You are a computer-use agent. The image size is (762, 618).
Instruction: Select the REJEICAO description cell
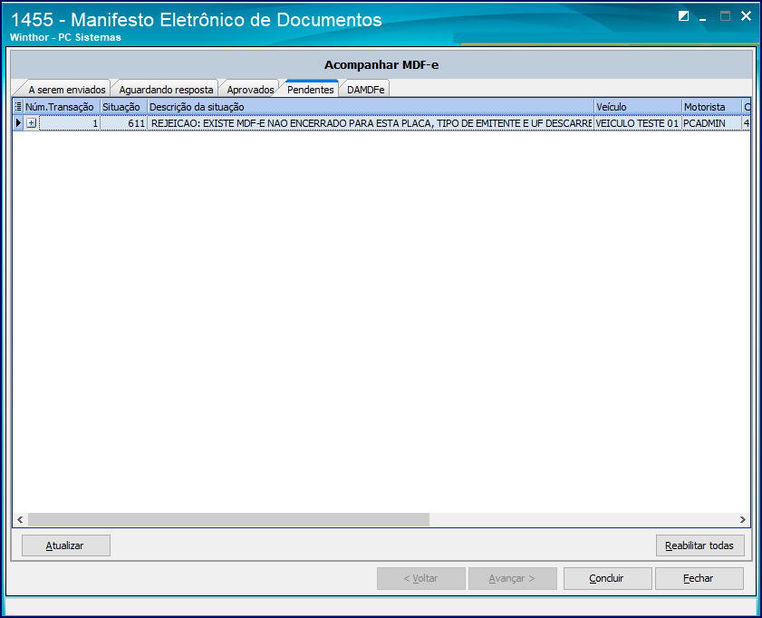click(371, 123)
